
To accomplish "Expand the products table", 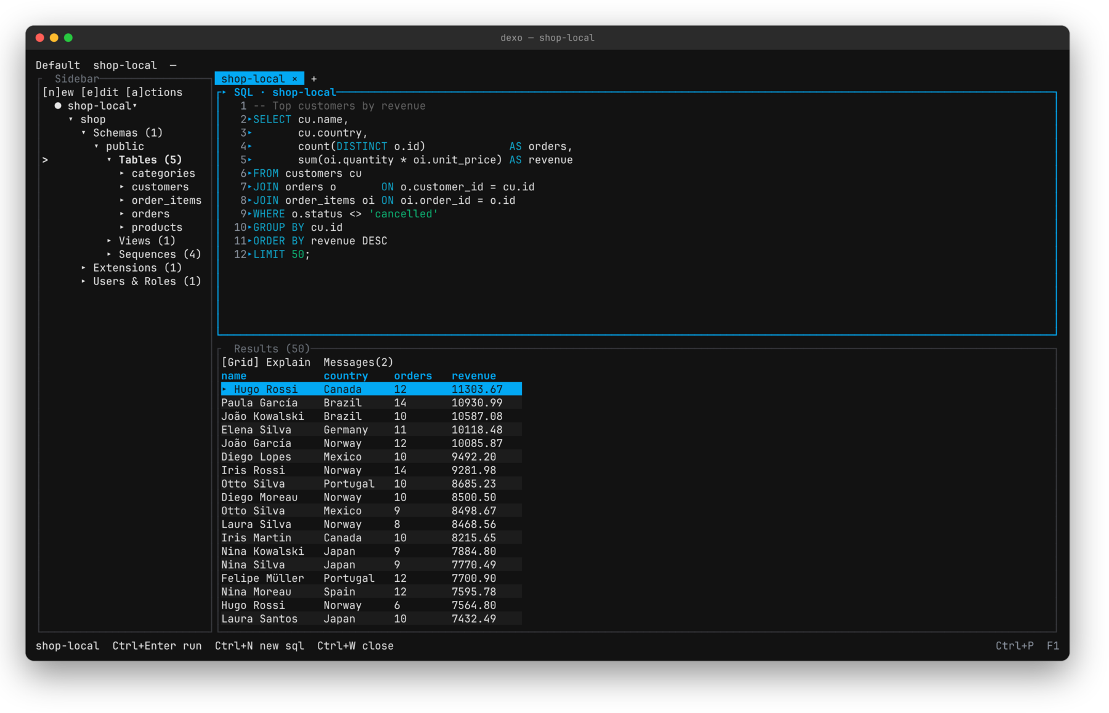I will click(x=122, y=228).
